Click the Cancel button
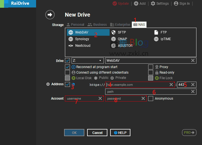The width and height of the screenshot is (202, 145). 97,133
